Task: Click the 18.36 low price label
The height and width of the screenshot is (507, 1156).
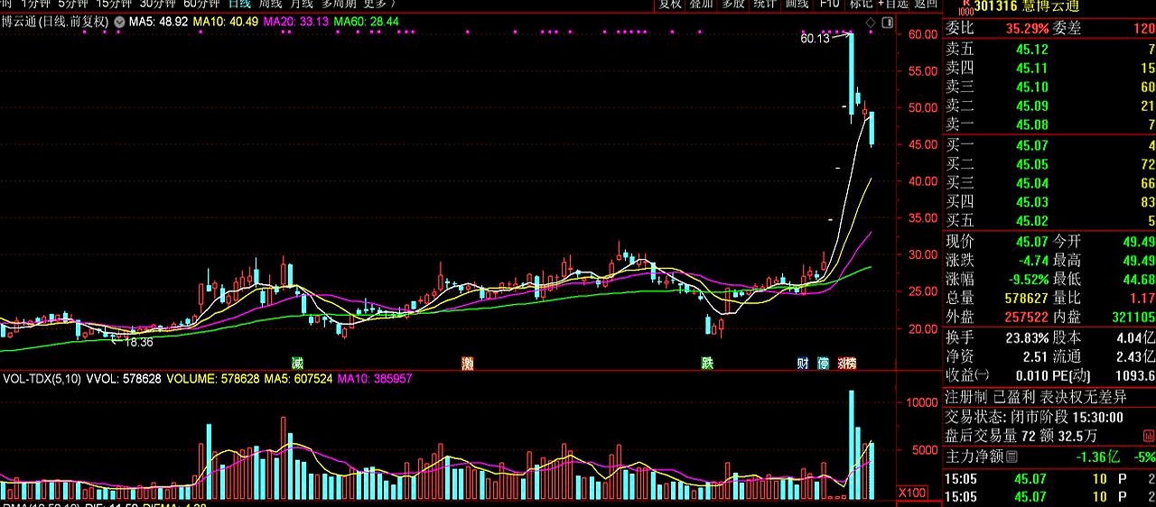Action: click(138, 343)
